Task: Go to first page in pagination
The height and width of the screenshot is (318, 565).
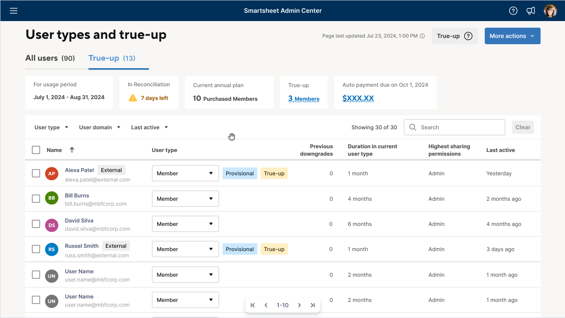Action: pos(253,305)
